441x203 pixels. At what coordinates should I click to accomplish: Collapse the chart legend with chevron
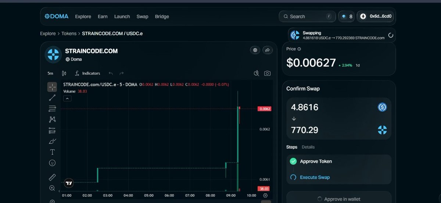click(x=67, y=99)
